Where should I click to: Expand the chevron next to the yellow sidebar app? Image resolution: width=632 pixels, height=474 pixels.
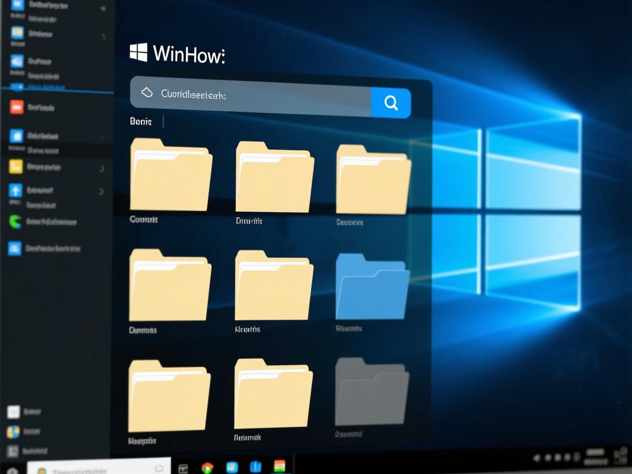(x=102, y=168)
